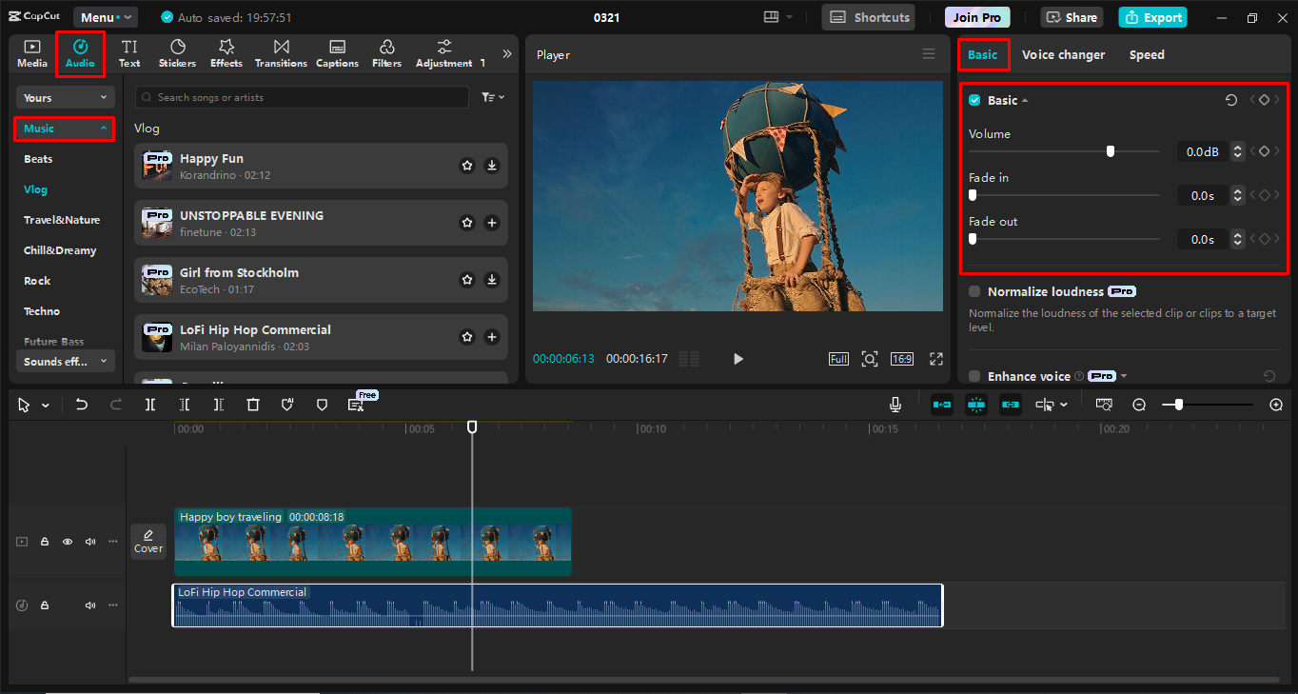
Task: Toggle the Enhance voice option
Action: click(x=973, y=376)
